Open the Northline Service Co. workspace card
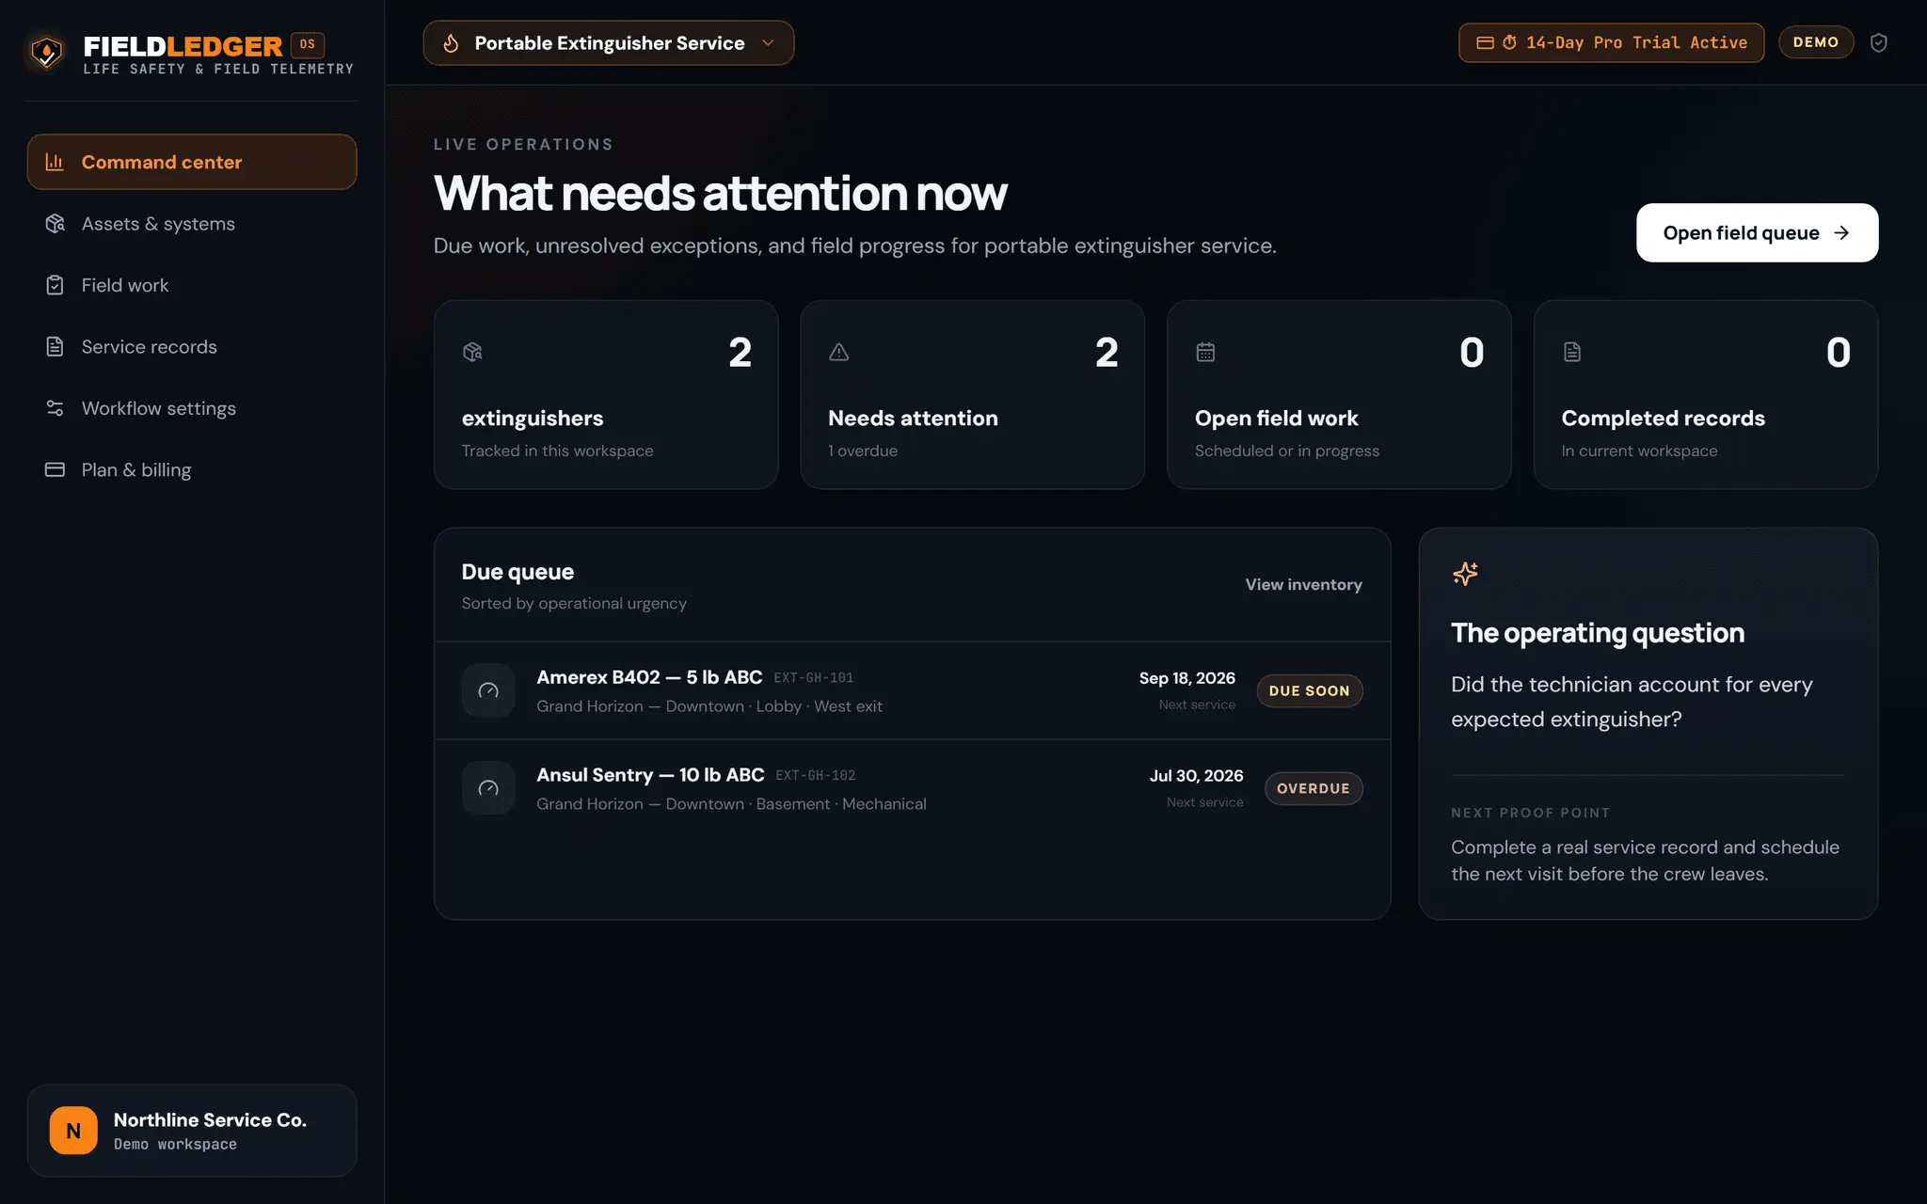Screen dimensions: 1927x1204 coord(192,1131)
